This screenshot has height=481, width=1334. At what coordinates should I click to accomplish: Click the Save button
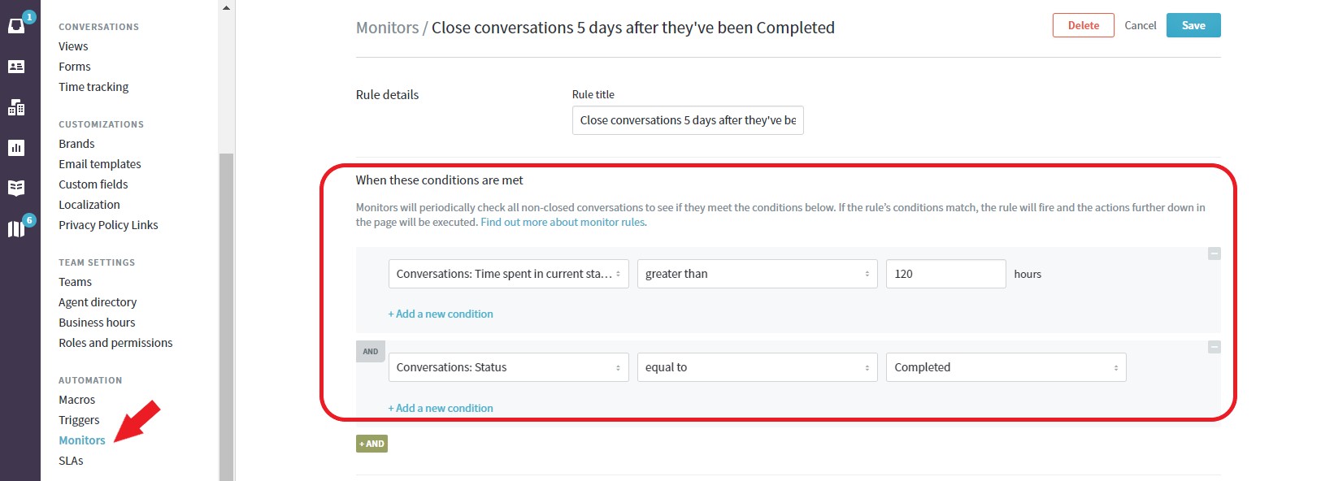coord(1193,25)
